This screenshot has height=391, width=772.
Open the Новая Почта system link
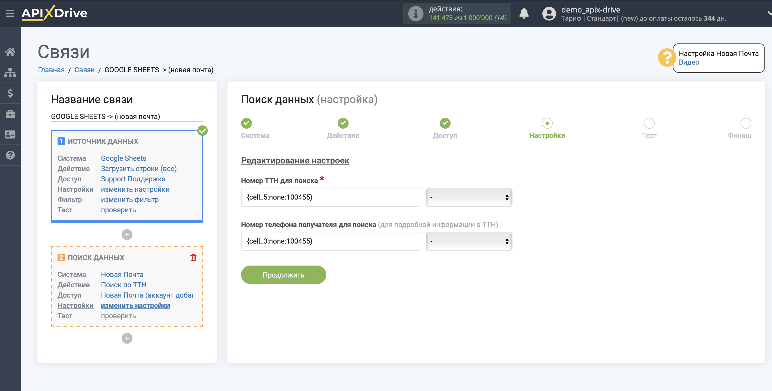[122, 275]
